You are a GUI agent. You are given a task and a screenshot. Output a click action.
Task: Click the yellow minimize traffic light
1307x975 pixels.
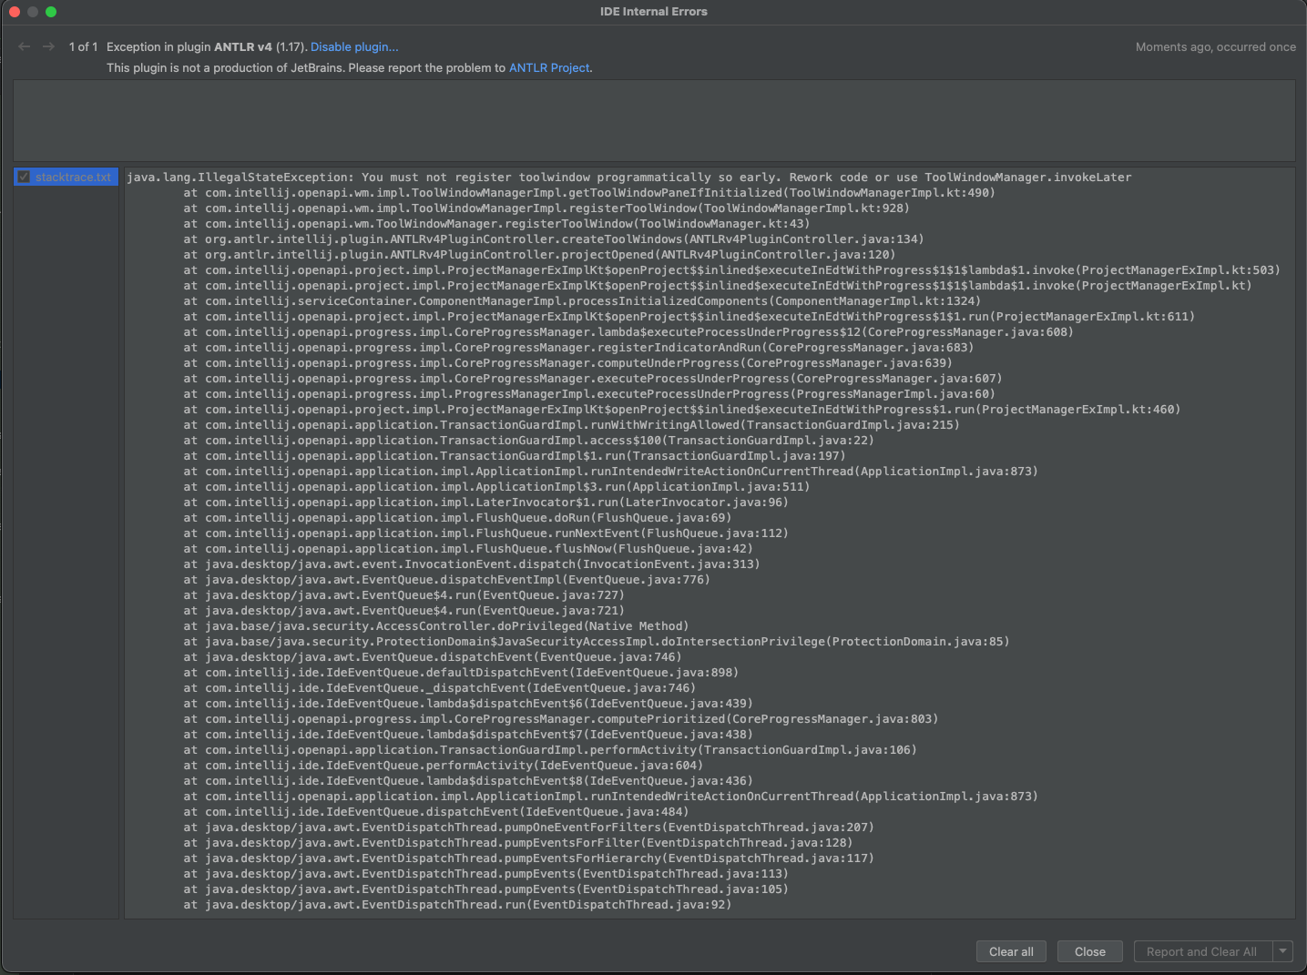pos(32,12)
